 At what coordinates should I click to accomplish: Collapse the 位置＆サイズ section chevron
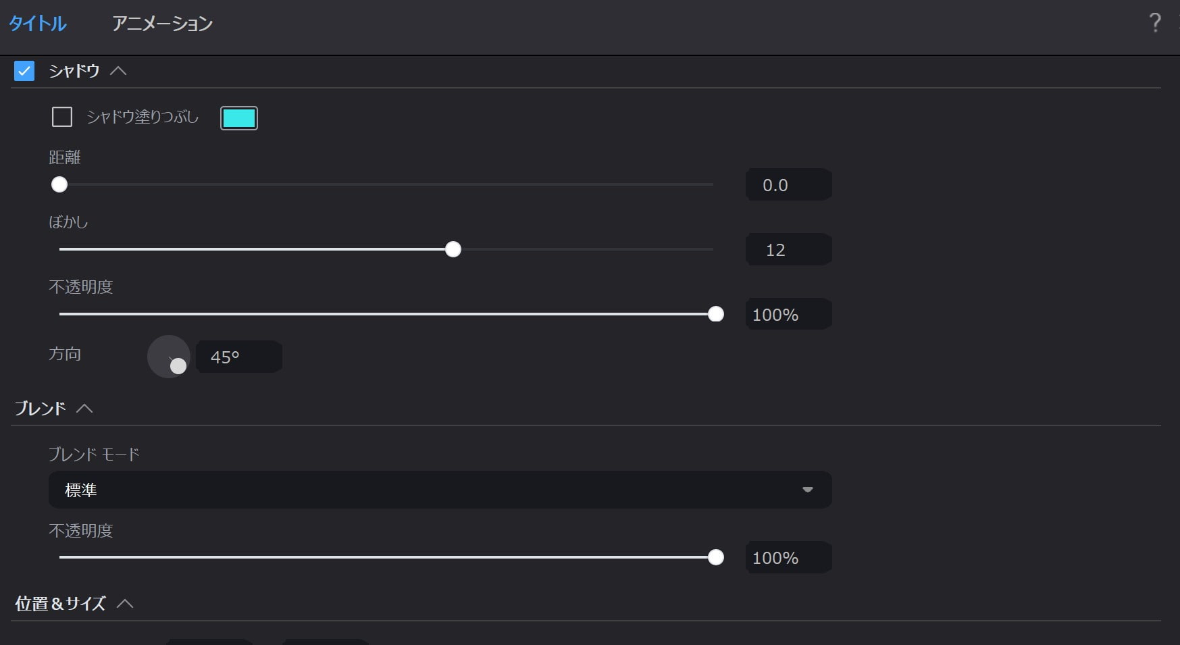coord(125,603)
